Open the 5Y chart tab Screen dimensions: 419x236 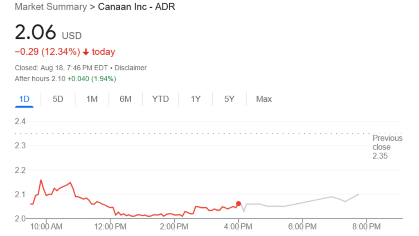[x=229, y=99]
